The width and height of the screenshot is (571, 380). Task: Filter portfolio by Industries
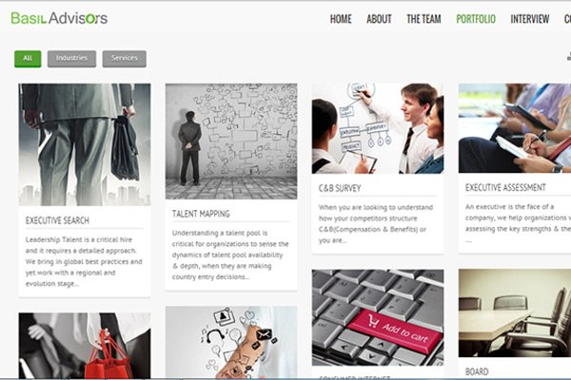coord(71,59)
